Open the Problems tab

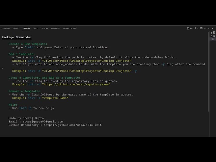(6, 28)
